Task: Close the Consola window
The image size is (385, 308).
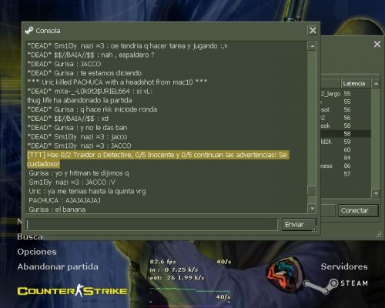Action: pyautogui.click(x=313, y=30)
